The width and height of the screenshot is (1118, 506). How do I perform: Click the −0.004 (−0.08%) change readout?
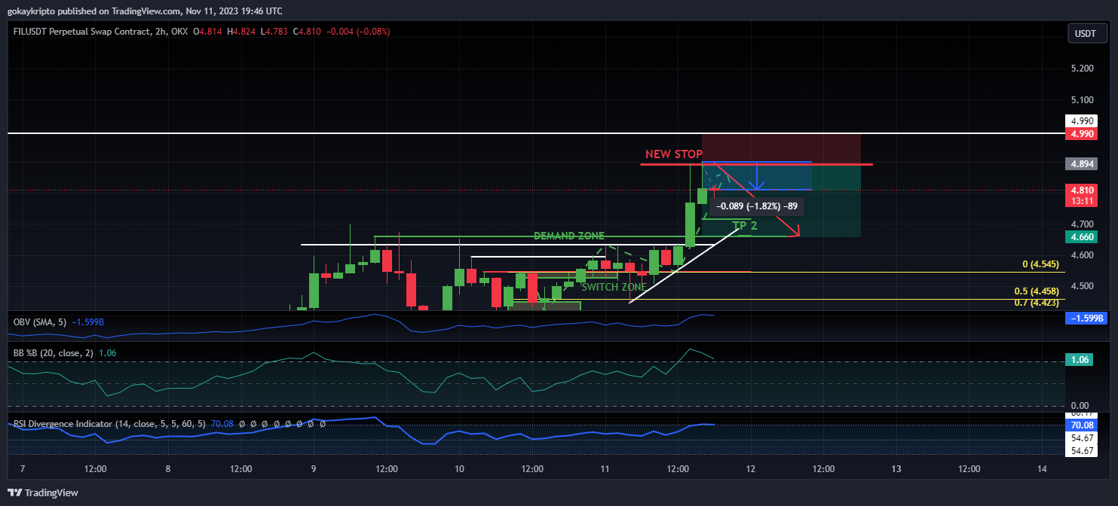[x=359, y=32]
